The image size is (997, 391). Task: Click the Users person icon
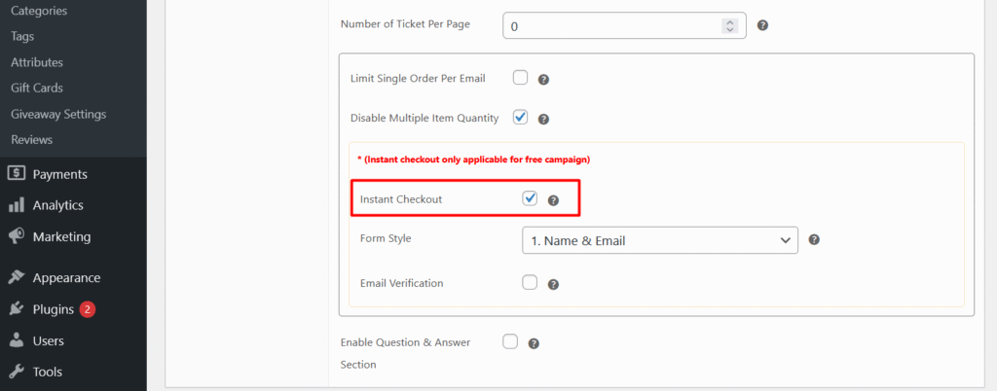pos(16,340)
